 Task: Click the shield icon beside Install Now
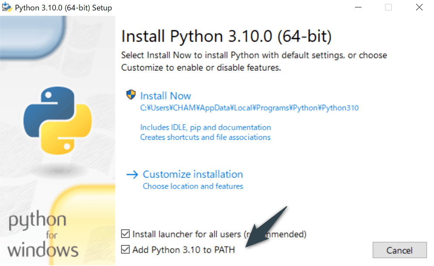[x=131, y=95]
